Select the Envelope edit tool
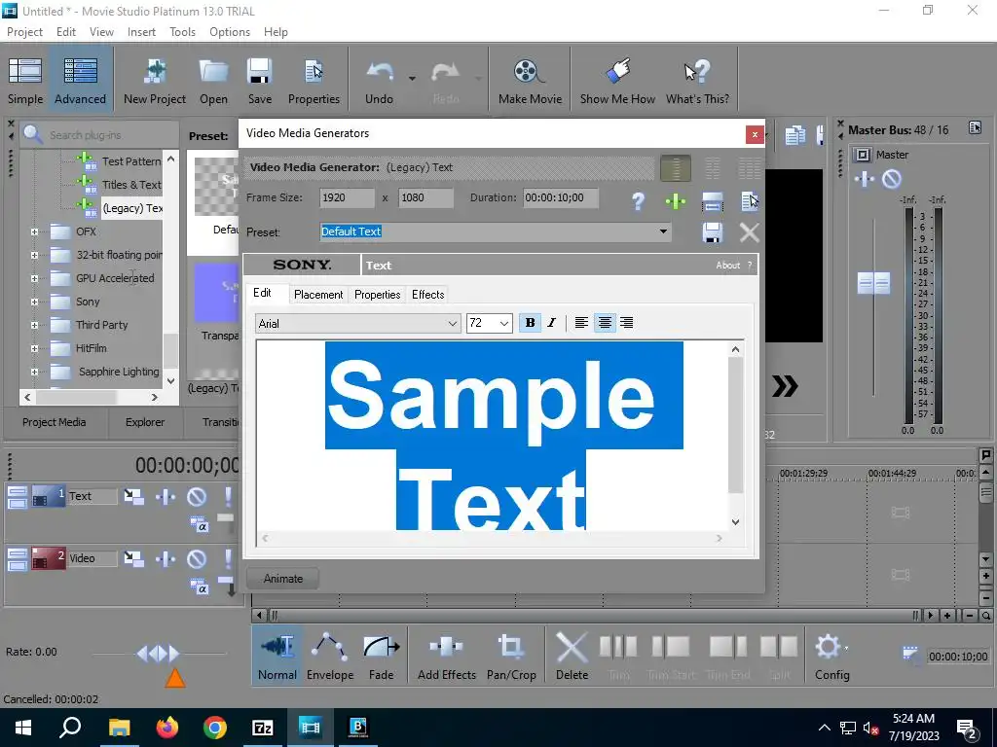 tap(329, 657)
